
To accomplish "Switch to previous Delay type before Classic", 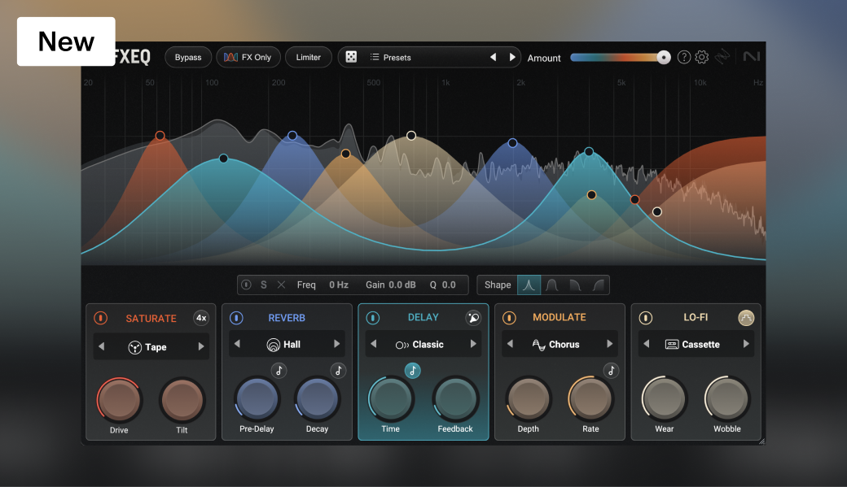I will [x=373, y=344].
